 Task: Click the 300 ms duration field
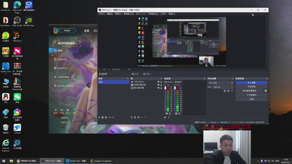pyautogui.click(x=221, y=87)
